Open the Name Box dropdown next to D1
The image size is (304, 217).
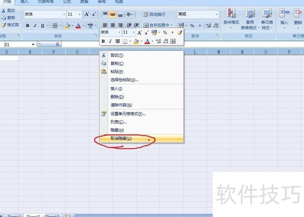(33, 45)
